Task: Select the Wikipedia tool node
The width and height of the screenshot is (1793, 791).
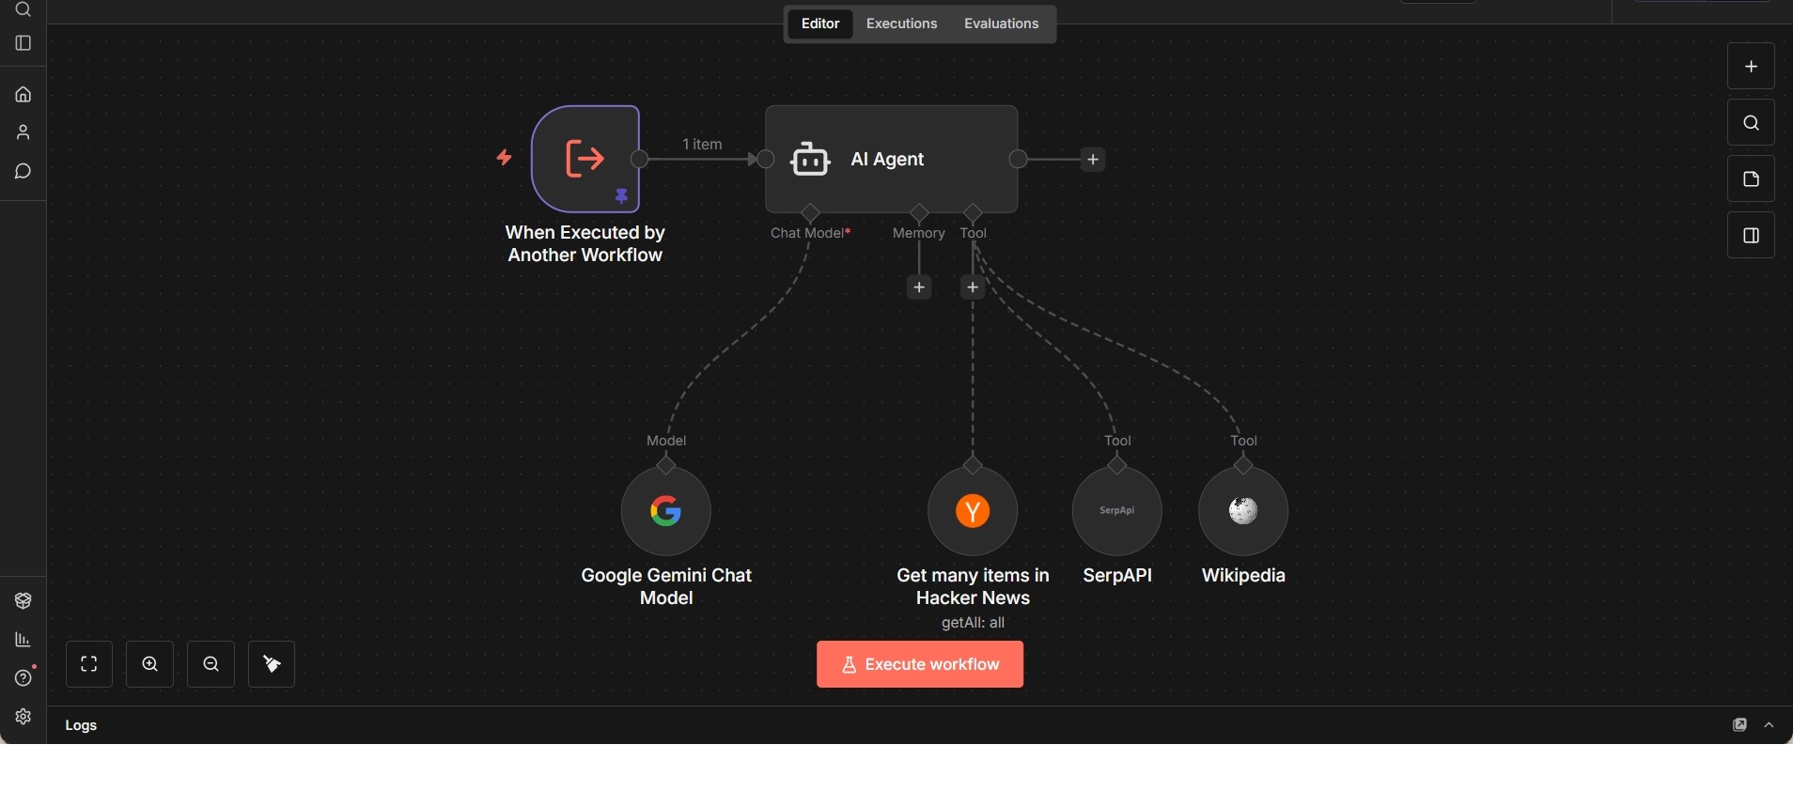Action: coord(1242,511)
